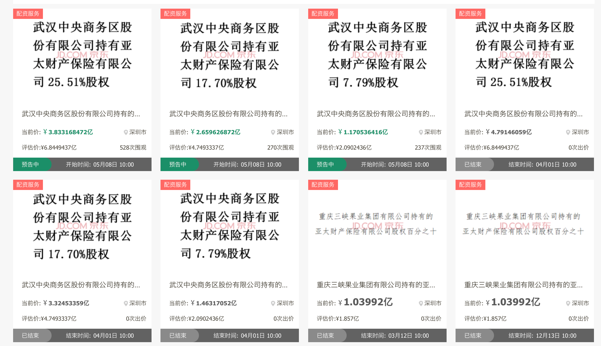Click location pin icon beside ¥1.46317052亿
Screen dimensions: 601x346
point(273,303)
